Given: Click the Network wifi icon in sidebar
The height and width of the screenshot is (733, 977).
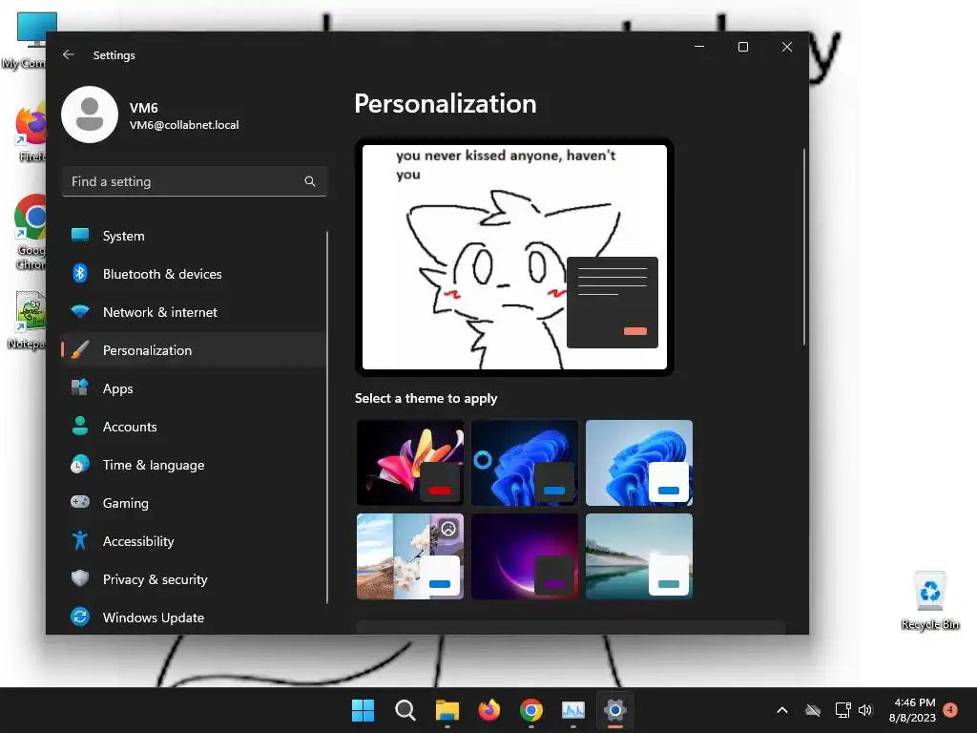Looking at the screenshot, I should click(80, 312).
